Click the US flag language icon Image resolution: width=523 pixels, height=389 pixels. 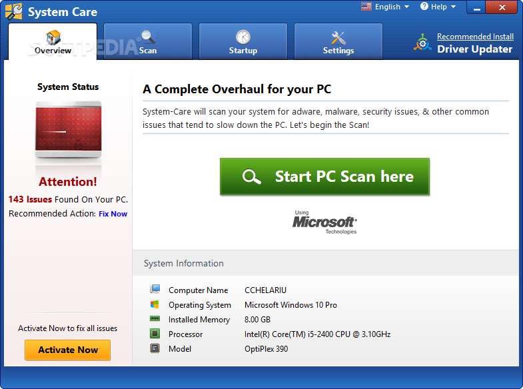pos(366,7)
